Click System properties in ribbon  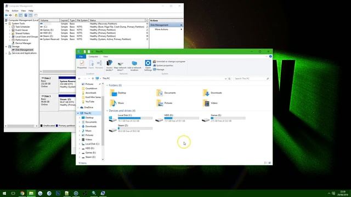(163, 66)
